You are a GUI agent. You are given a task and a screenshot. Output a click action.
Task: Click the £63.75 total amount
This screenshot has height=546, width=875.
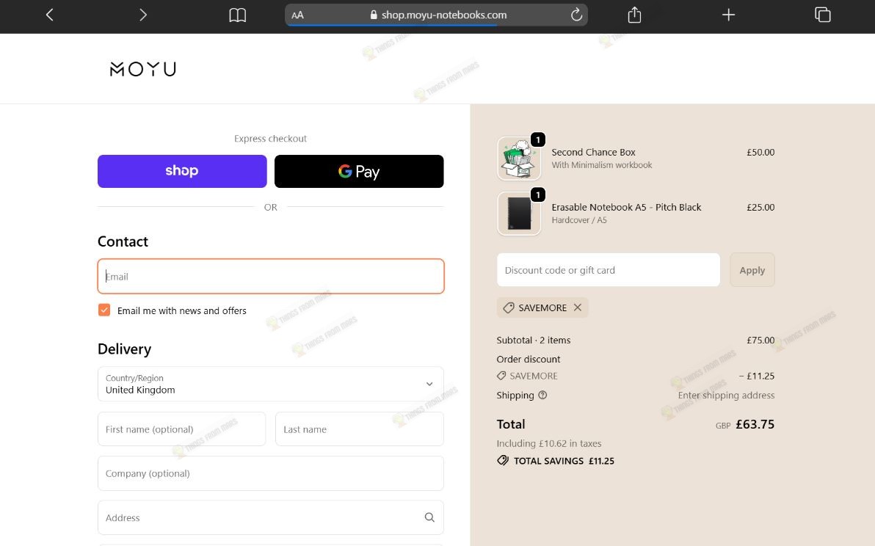click(x=755, y=424)
